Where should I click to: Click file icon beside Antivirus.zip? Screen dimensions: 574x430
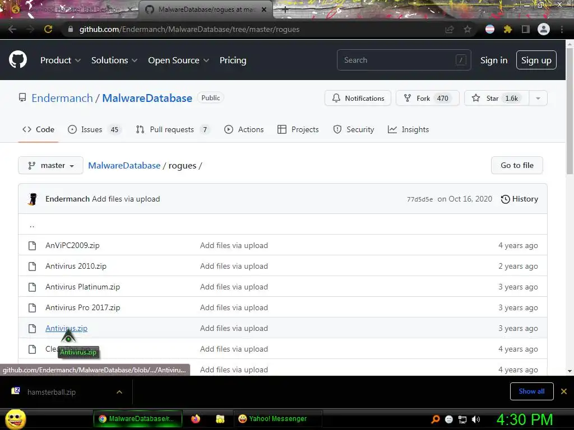coord(32,328)
